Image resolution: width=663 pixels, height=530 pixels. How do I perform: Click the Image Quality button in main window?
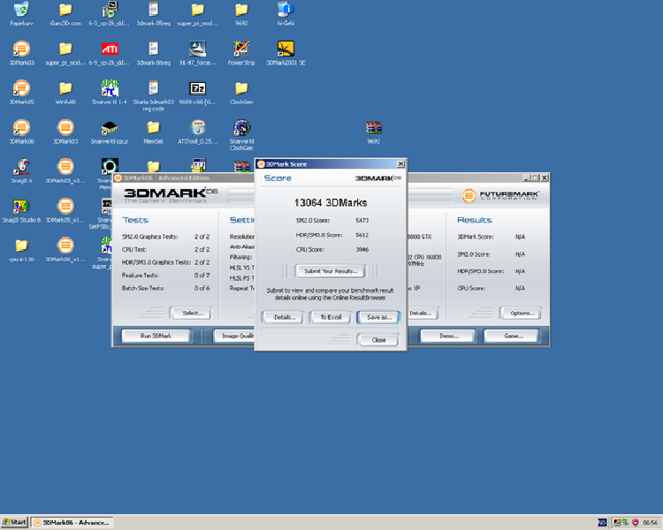pyautogui.click(x=234, y=336)
